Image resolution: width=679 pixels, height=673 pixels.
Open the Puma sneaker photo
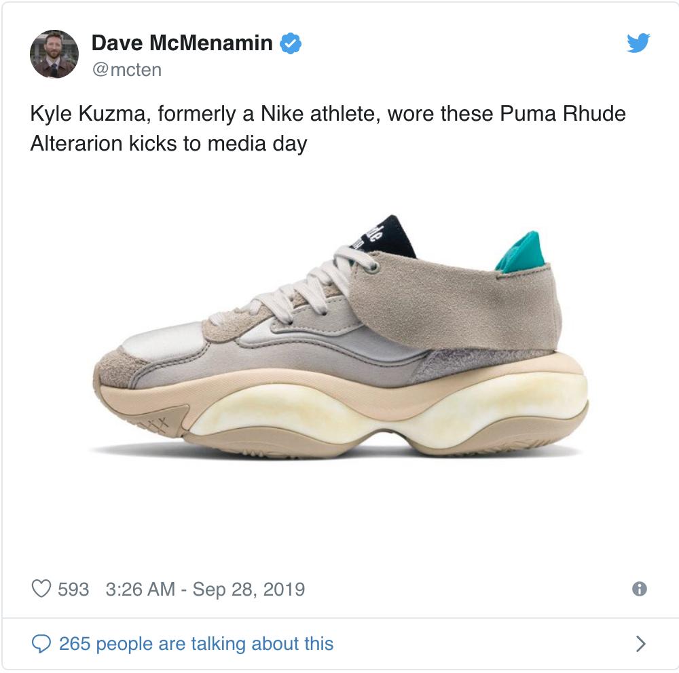(x=340, y=338)
